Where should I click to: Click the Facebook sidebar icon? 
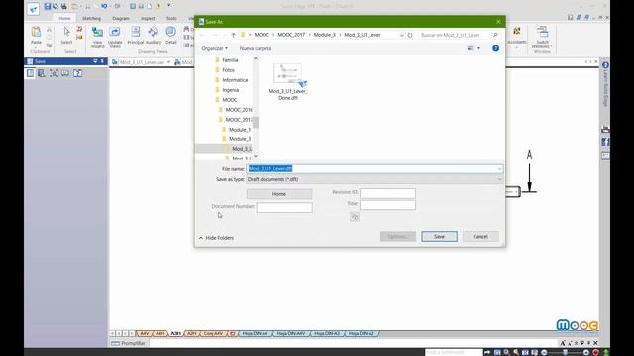(x=605, y=142)
